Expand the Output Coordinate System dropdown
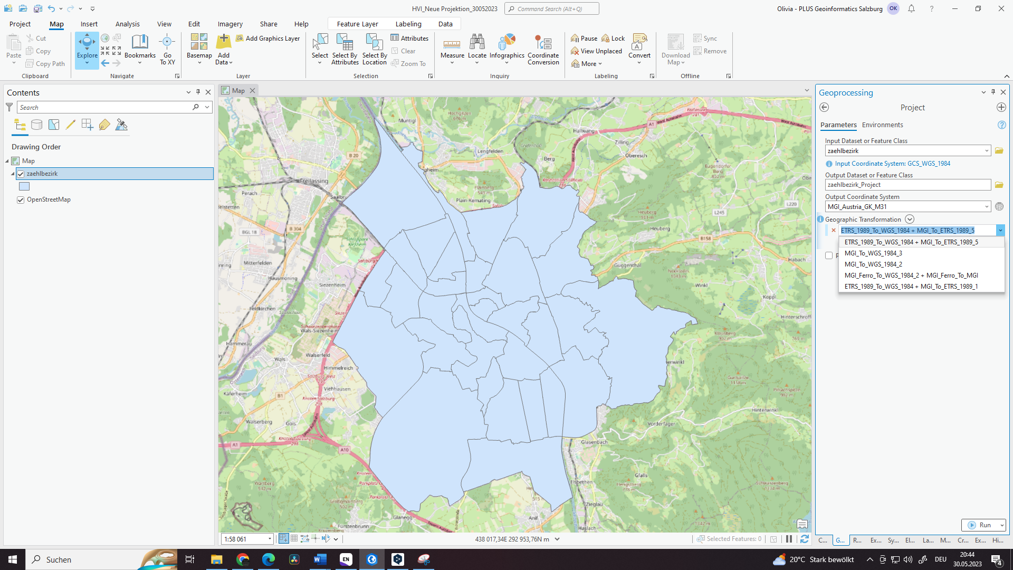 pyautogui.click(x=988, y=206)
